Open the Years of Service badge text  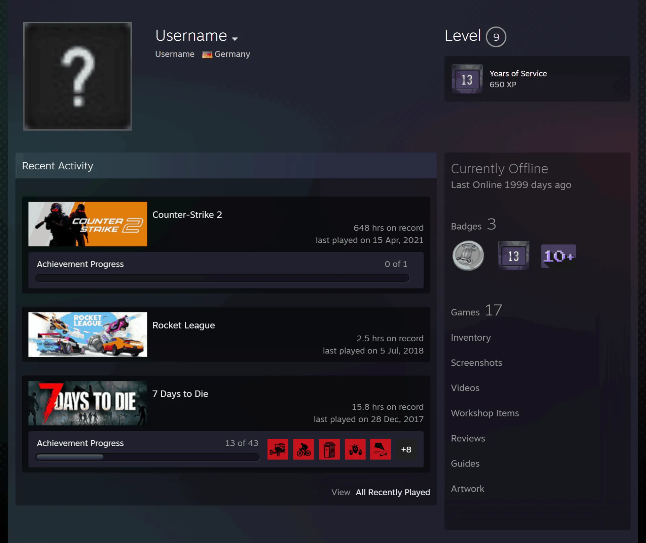[518, 73]
